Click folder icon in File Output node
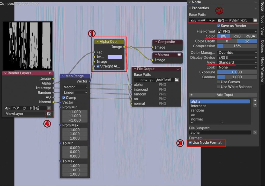The width and height of the screenshot is (265, 186). [x=177, y=80]
